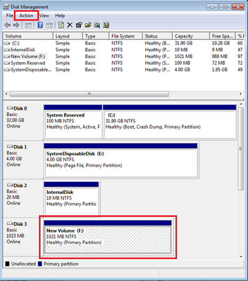Click the Show/Hide Console Tree icon
Image resolution: width=248 pixels, height=281 pixels.
28,26
